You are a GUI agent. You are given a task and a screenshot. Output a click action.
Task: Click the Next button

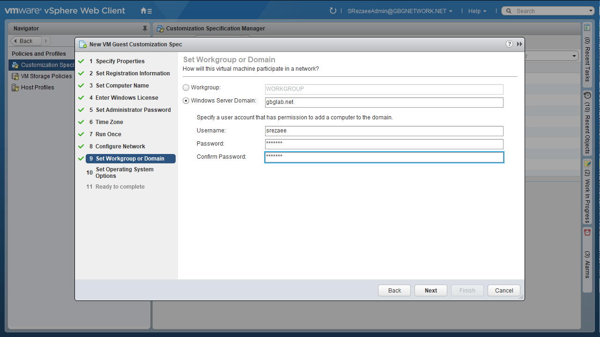(430, 291)
